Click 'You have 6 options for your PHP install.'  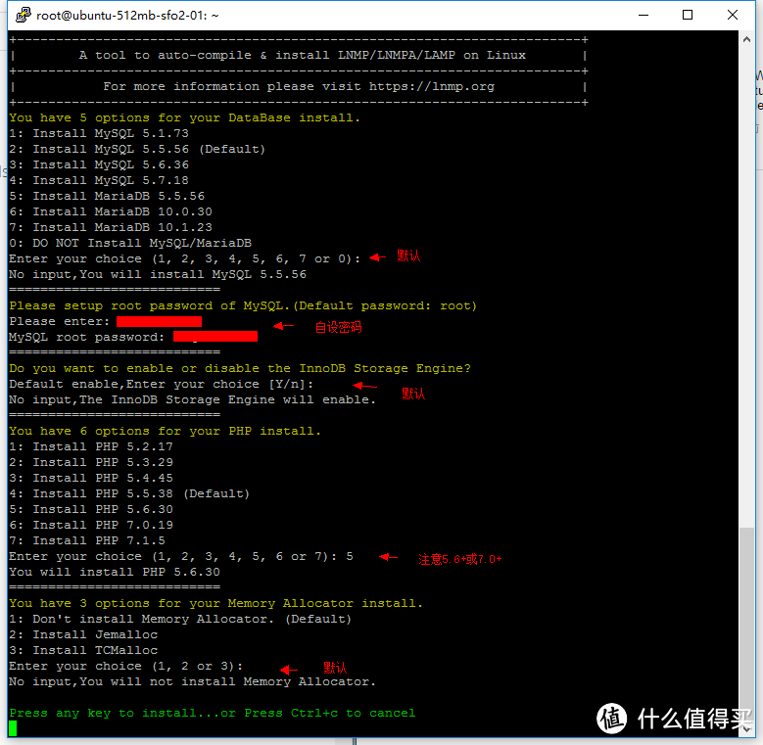(x=165, y=431)
